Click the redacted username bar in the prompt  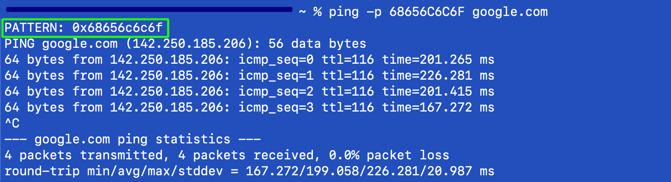pyautogui.click(x=149, y=9)
